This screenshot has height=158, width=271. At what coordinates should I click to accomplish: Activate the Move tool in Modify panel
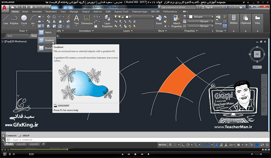click(48, 17)
